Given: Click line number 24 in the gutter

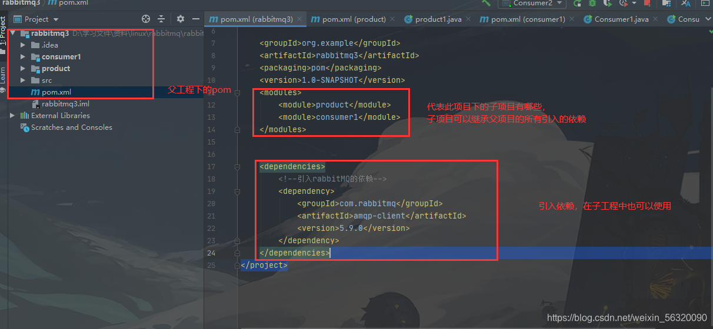Looking at the screenshot, I should tap(212, 253).
